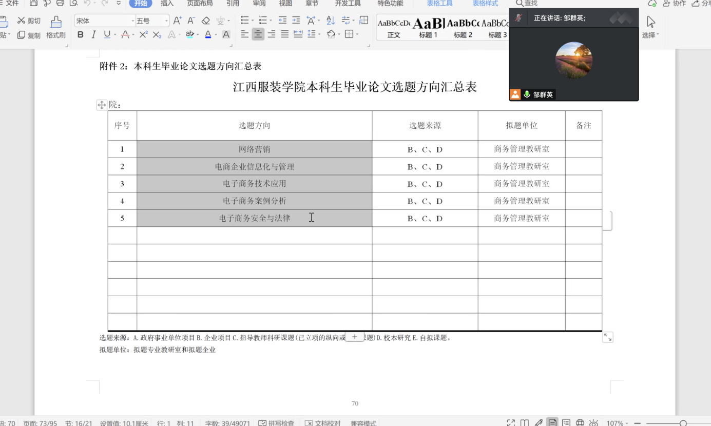Viewport: 711px width, 426px height.
Task: Expand the strikethrough options dropdown arrow
Action: [133, 35]
